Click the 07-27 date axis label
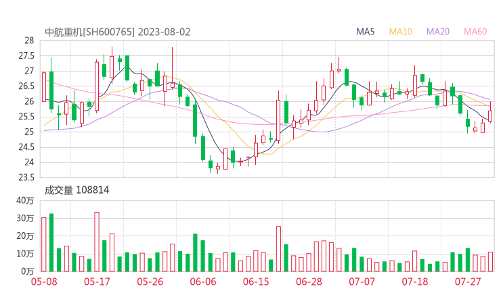The height and width of the screenshot is (297, 501). pyautogui.click(x=468, y=281)
